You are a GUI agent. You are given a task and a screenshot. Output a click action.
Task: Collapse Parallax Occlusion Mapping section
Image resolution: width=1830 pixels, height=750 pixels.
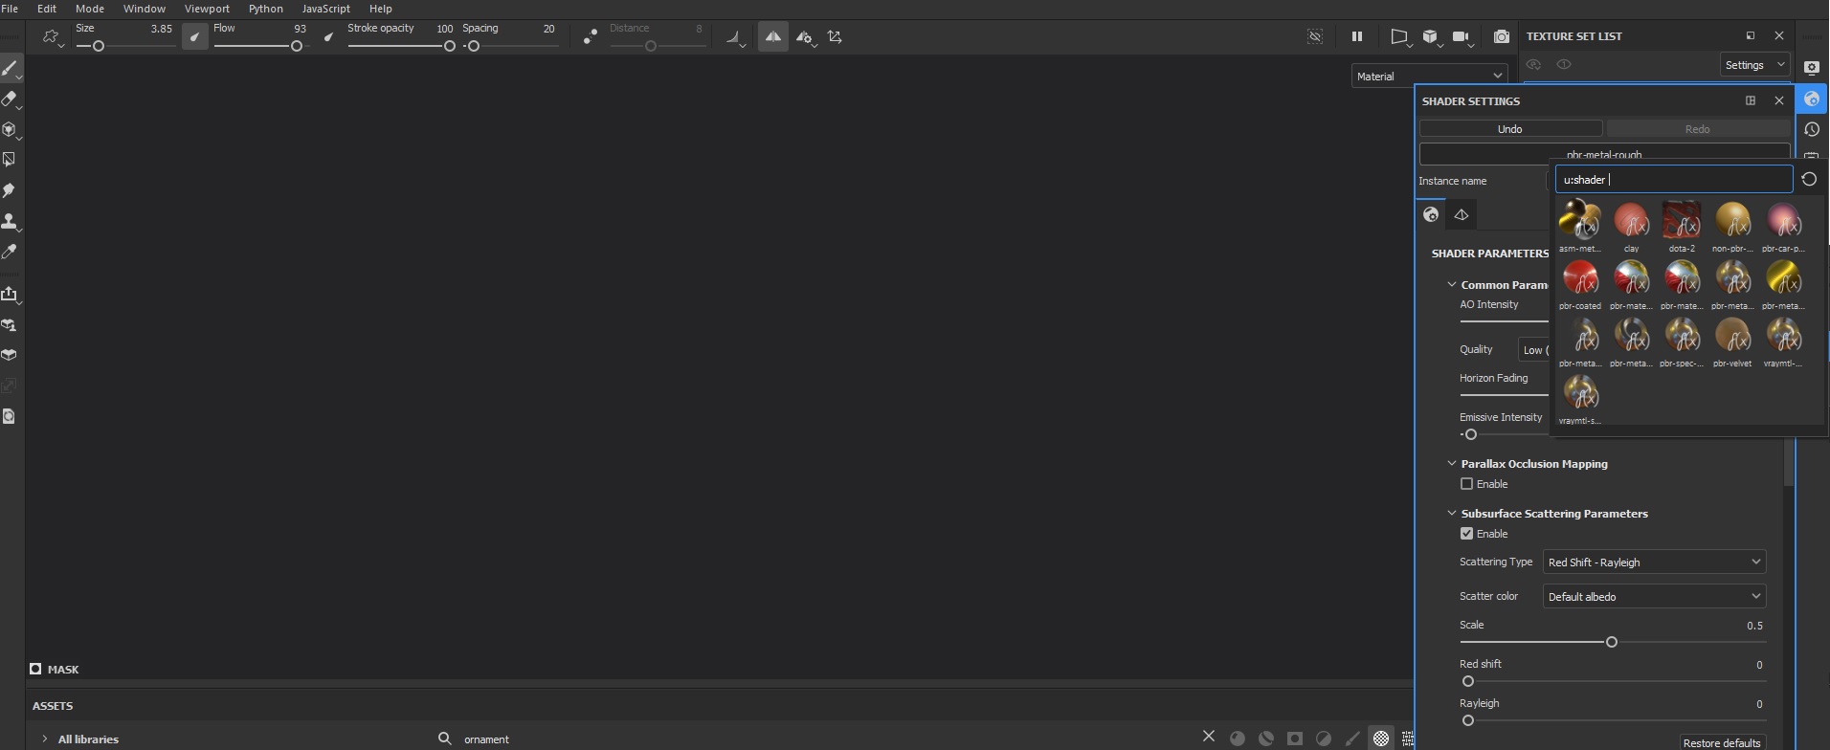point(1452,463)
